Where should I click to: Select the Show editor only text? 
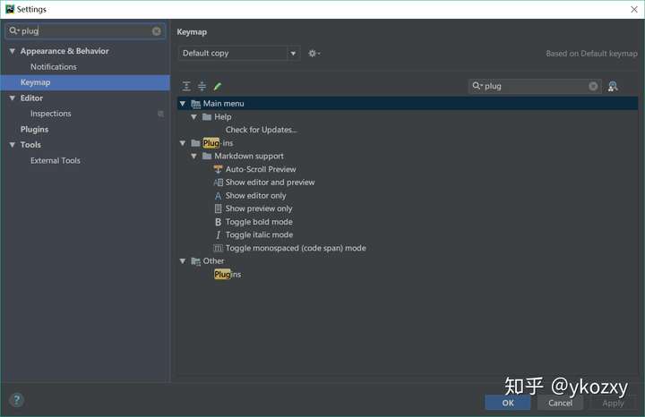[255, 196]
